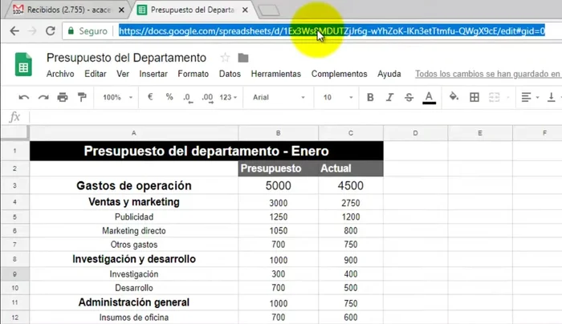Apply euro currency format

pyautogui.click(x=150, y=97)
